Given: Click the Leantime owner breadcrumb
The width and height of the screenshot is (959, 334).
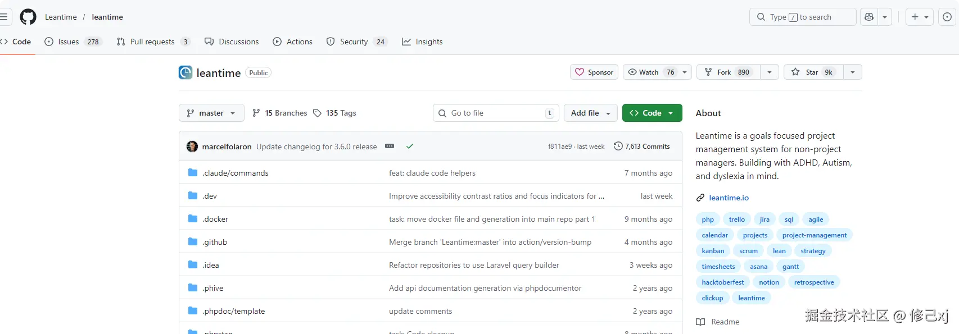Looking at the screenshot, I should pos(61,17).
